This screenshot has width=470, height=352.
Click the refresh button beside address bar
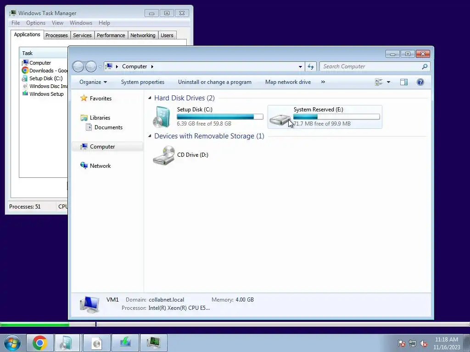point(311,66)
